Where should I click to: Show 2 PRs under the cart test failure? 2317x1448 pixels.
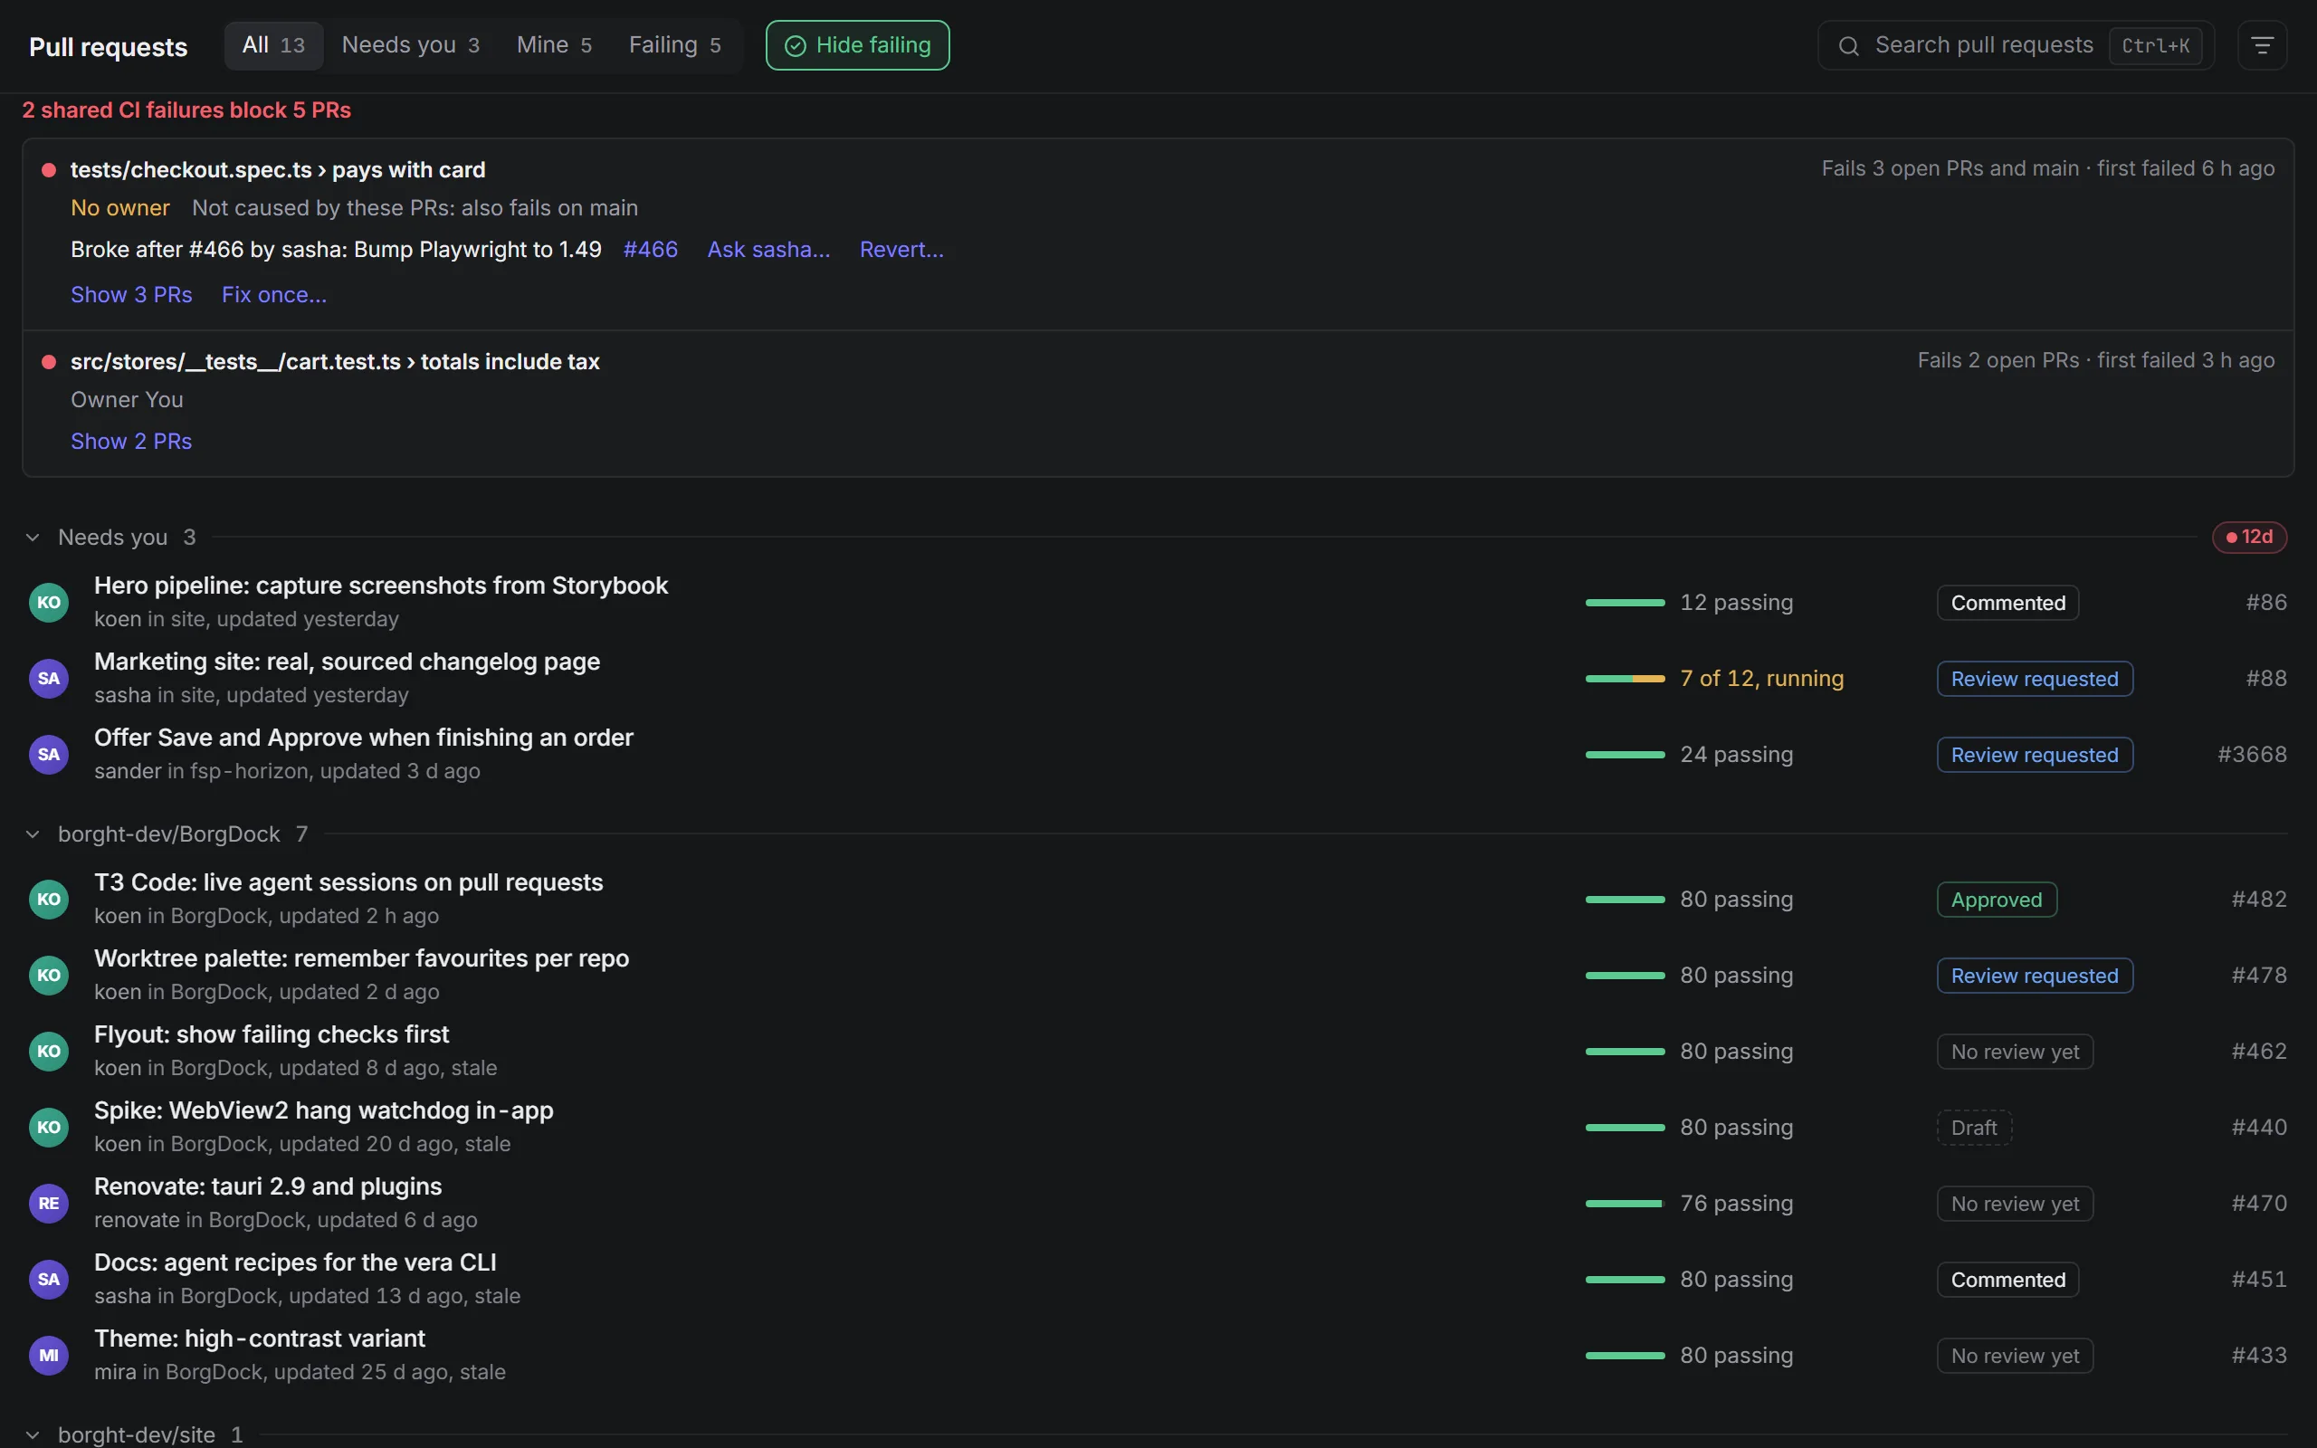131,442
